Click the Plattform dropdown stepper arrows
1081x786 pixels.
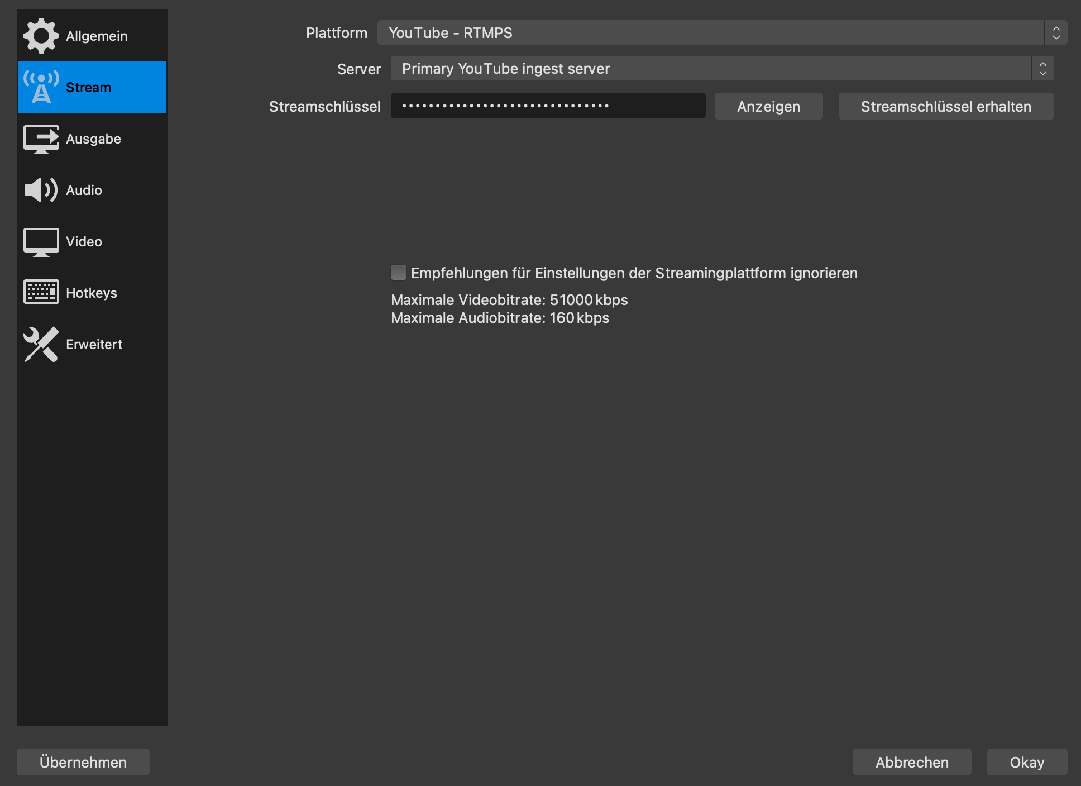coord(1056,33)
